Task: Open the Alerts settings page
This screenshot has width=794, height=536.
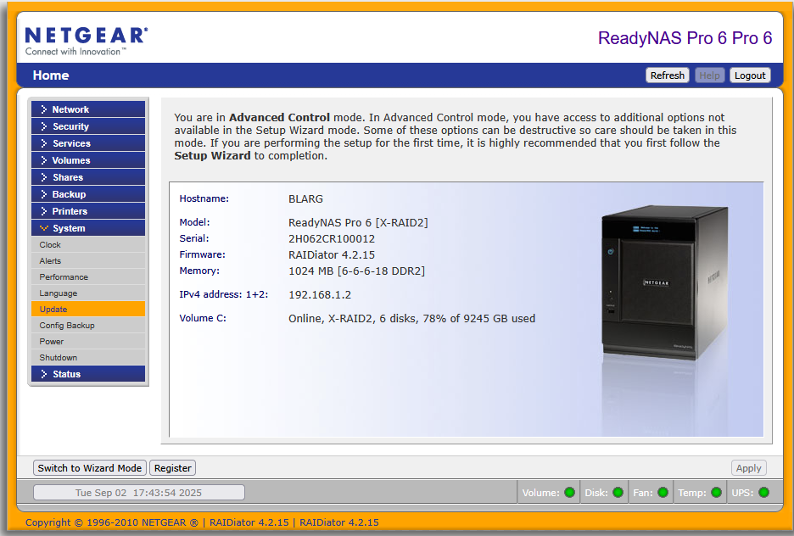Action: coord(88,261)
